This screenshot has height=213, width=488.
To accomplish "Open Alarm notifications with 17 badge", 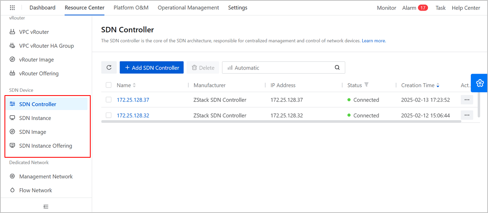I will pos(415,8).
